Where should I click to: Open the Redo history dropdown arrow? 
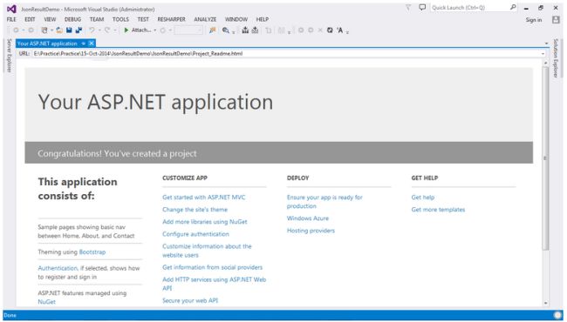click(x=114, y=30)
